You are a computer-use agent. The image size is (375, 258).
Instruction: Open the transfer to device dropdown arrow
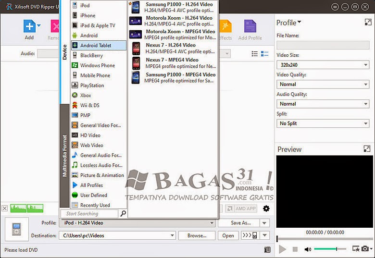[265, 235]
